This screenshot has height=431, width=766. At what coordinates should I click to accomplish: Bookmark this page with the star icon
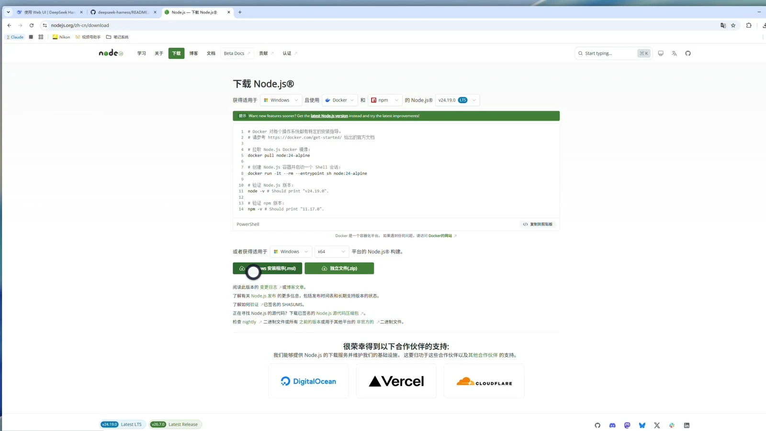tap(733, 25)
